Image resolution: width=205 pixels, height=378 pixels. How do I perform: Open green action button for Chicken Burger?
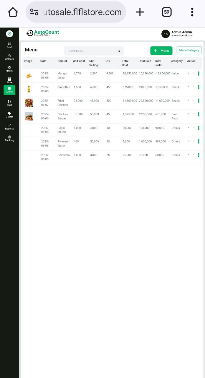199,114
